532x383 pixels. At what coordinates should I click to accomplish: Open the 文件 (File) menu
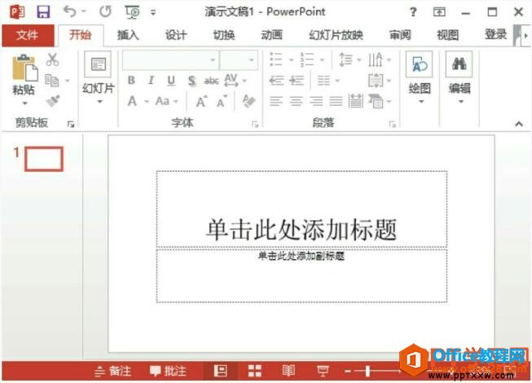click(27, 35)
